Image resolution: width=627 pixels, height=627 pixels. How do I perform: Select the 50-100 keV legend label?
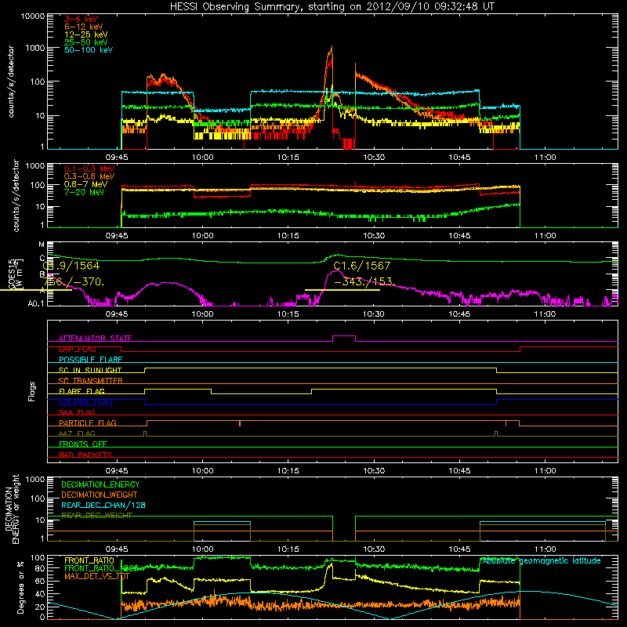coord(89,50)
